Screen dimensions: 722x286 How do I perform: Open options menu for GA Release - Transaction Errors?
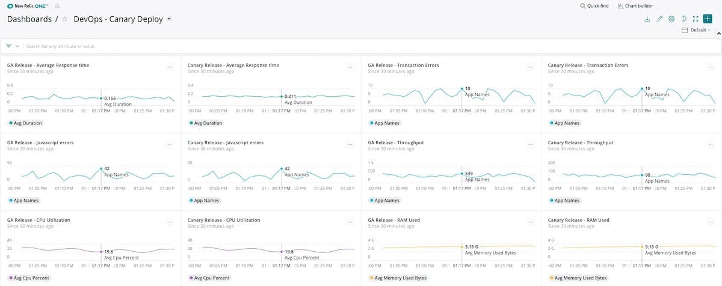pos(531,67)
